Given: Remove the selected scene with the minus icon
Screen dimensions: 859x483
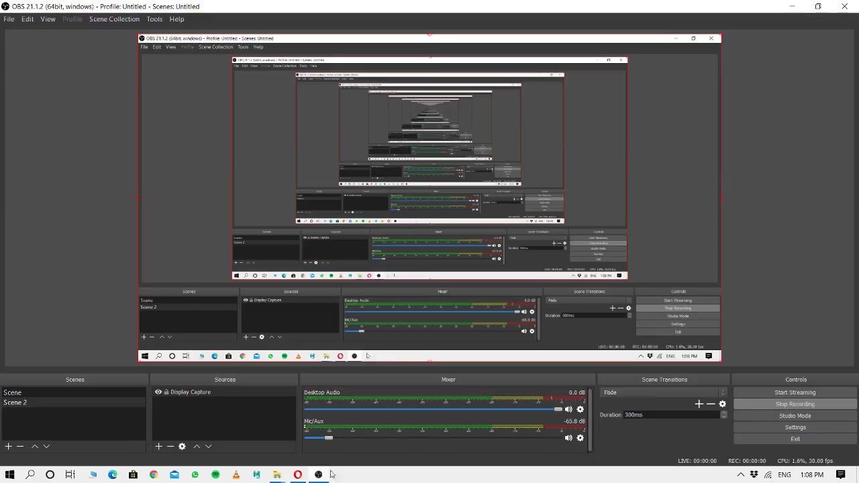Looking at the screenshot, I should point(20,446).
